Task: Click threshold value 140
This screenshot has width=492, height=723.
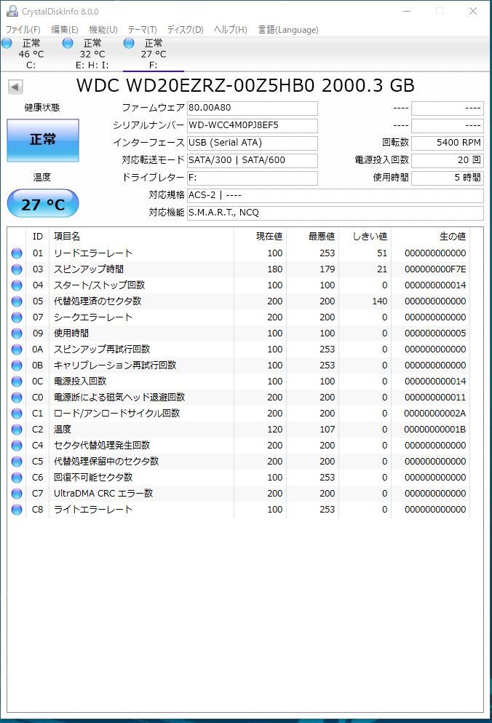Action: (x=379, y=301)
